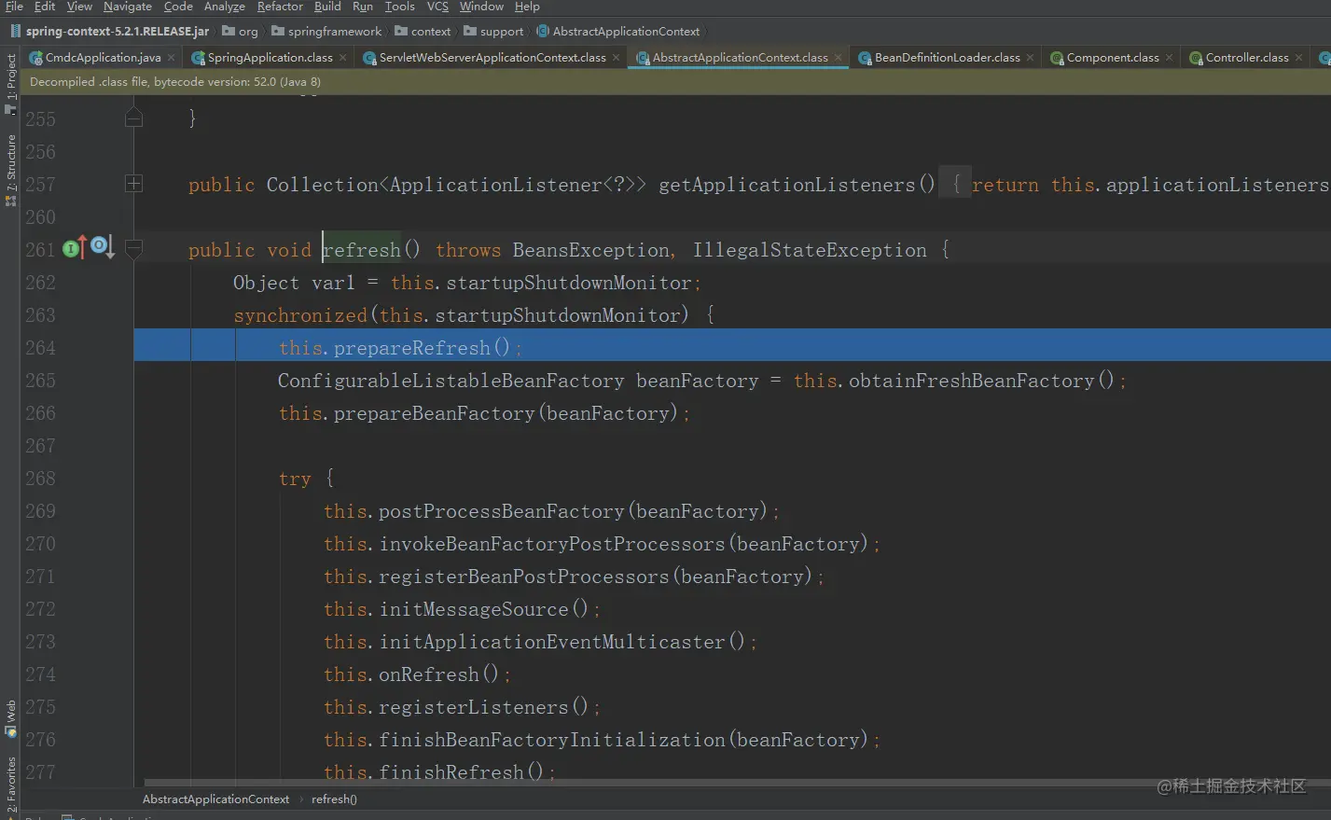Screen dimensions: 1331x820
Task: Switch to the Component.class tab
Action: pos(1112,58)
